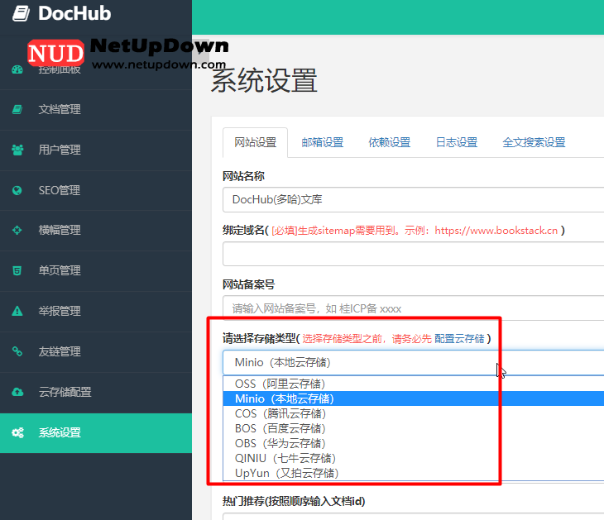The height and width of the screenshot is (520, 604).
Task: Open 单页管理 in the sidebar
Action: tap(96, 271)
